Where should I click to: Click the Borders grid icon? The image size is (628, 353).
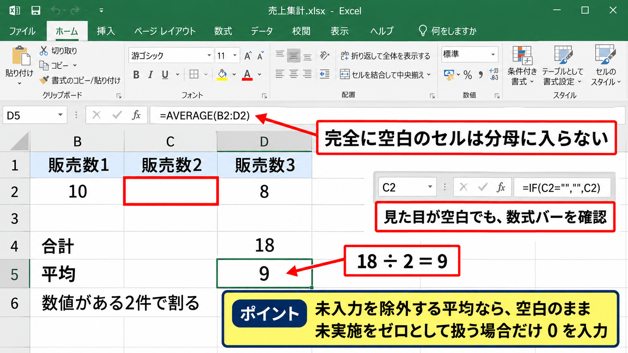(194, 74)
